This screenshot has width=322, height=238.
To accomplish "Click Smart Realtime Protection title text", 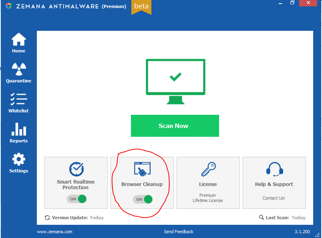I will (x=76, y=185).
